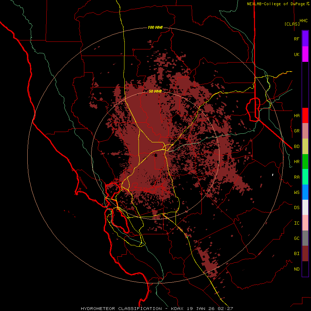311x311 pixels.
Task: Click the 100 NMI range ring label
Action: (155, 27)
